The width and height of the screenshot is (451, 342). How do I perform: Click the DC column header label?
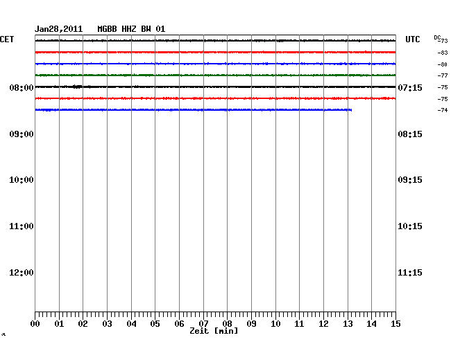437,37
